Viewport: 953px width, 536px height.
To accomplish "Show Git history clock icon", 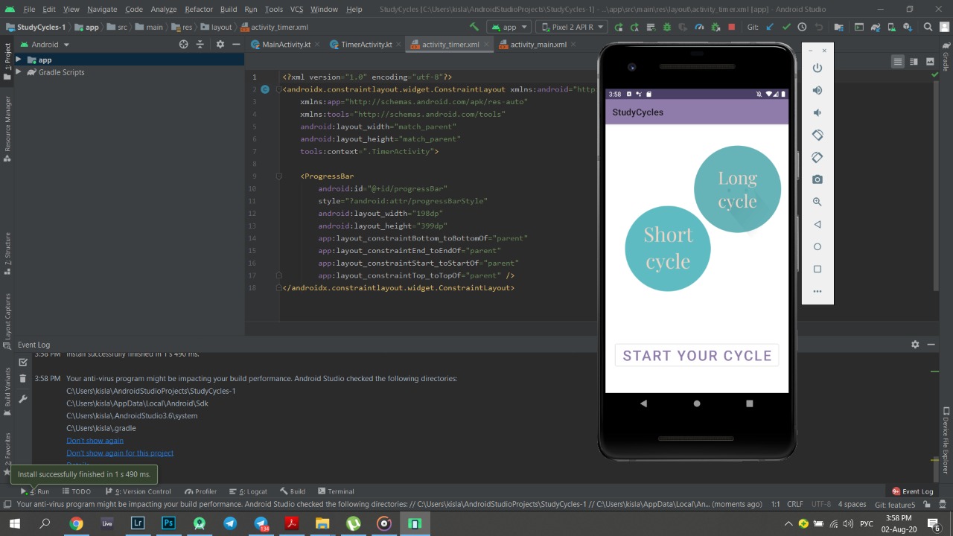I will (802, 27).
